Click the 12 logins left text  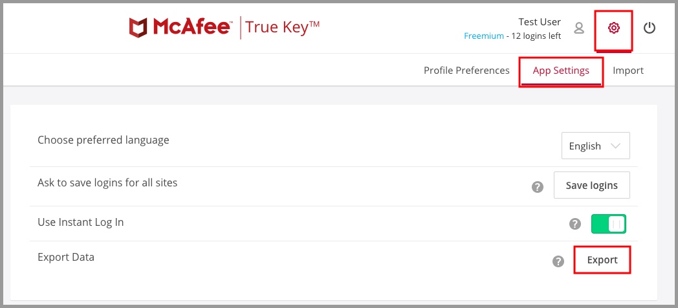(536, 36)
